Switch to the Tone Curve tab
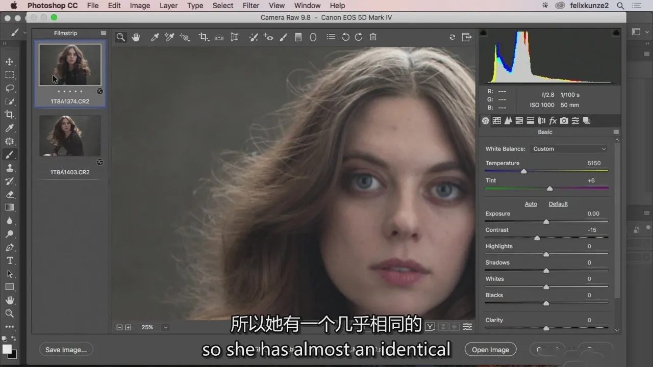 pyautogui.click(x=497, y=121)
